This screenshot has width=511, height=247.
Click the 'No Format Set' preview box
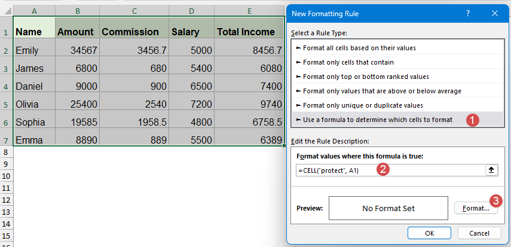point(388,209)
